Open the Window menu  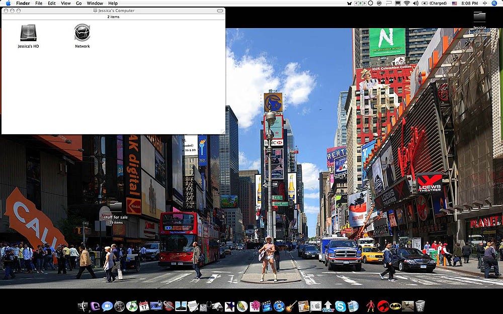[x=95, y=3]
